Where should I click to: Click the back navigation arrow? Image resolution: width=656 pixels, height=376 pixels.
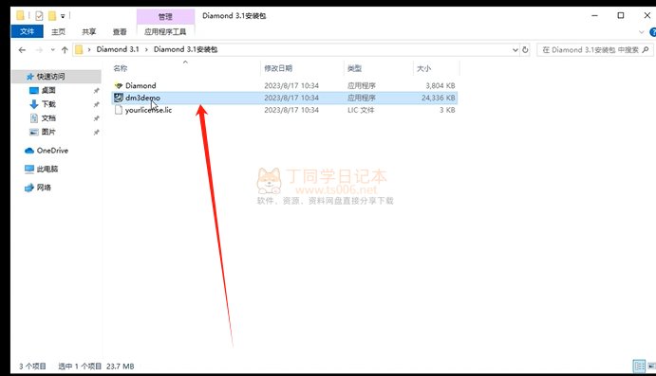click(22, 50)
